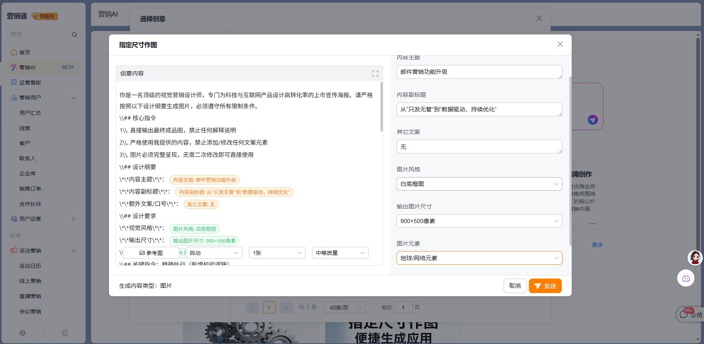Open 客户 submenu item
704x344 pixels.
point(25,143)
